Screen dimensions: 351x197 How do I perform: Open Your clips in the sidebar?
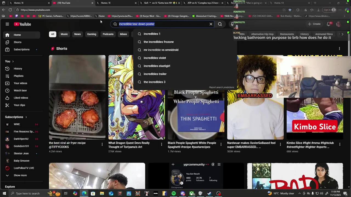[x=21, y=105]
